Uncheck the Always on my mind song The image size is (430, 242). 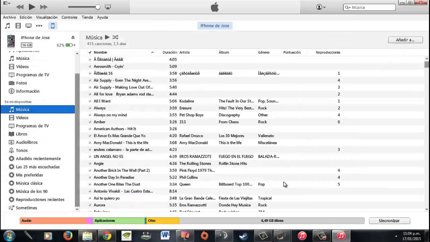click(x=90, y=115)
